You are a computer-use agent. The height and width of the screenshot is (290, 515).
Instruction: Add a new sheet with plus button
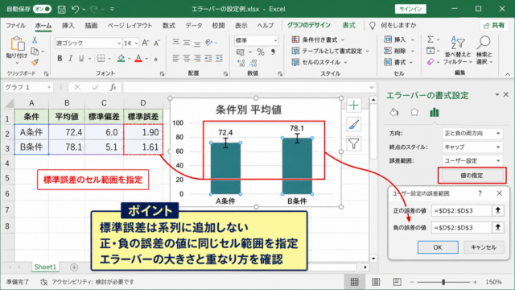coord(74,267)
